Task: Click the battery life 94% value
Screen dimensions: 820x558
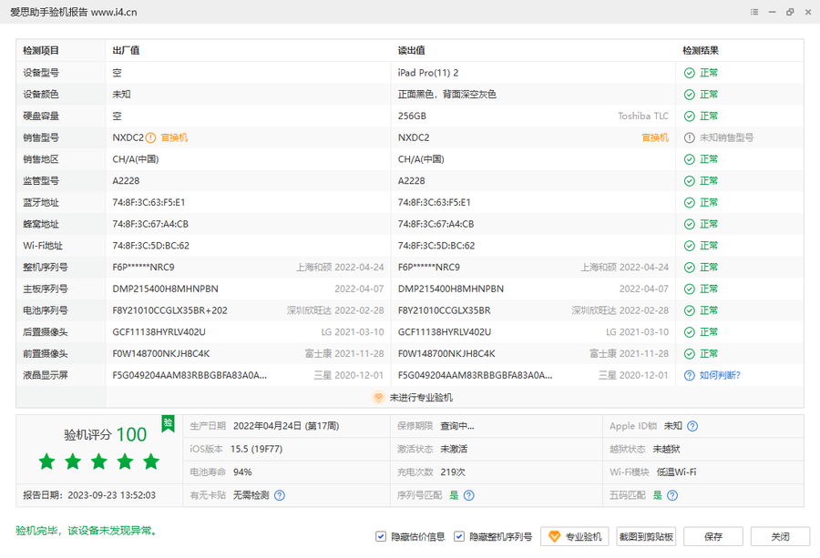Action: pyautogui.click(x=242, y=472)
